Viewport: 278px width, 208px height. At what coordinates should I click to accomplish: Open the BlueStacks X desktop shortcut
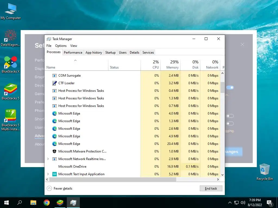click(x=11, y=65)
